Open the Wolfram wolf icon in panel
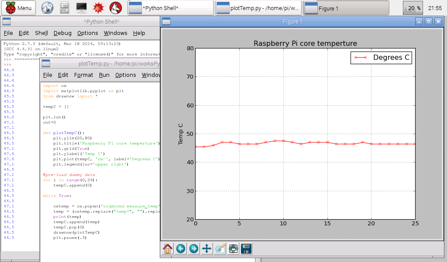This screenshot has height=262, width=447. point(116,8)
